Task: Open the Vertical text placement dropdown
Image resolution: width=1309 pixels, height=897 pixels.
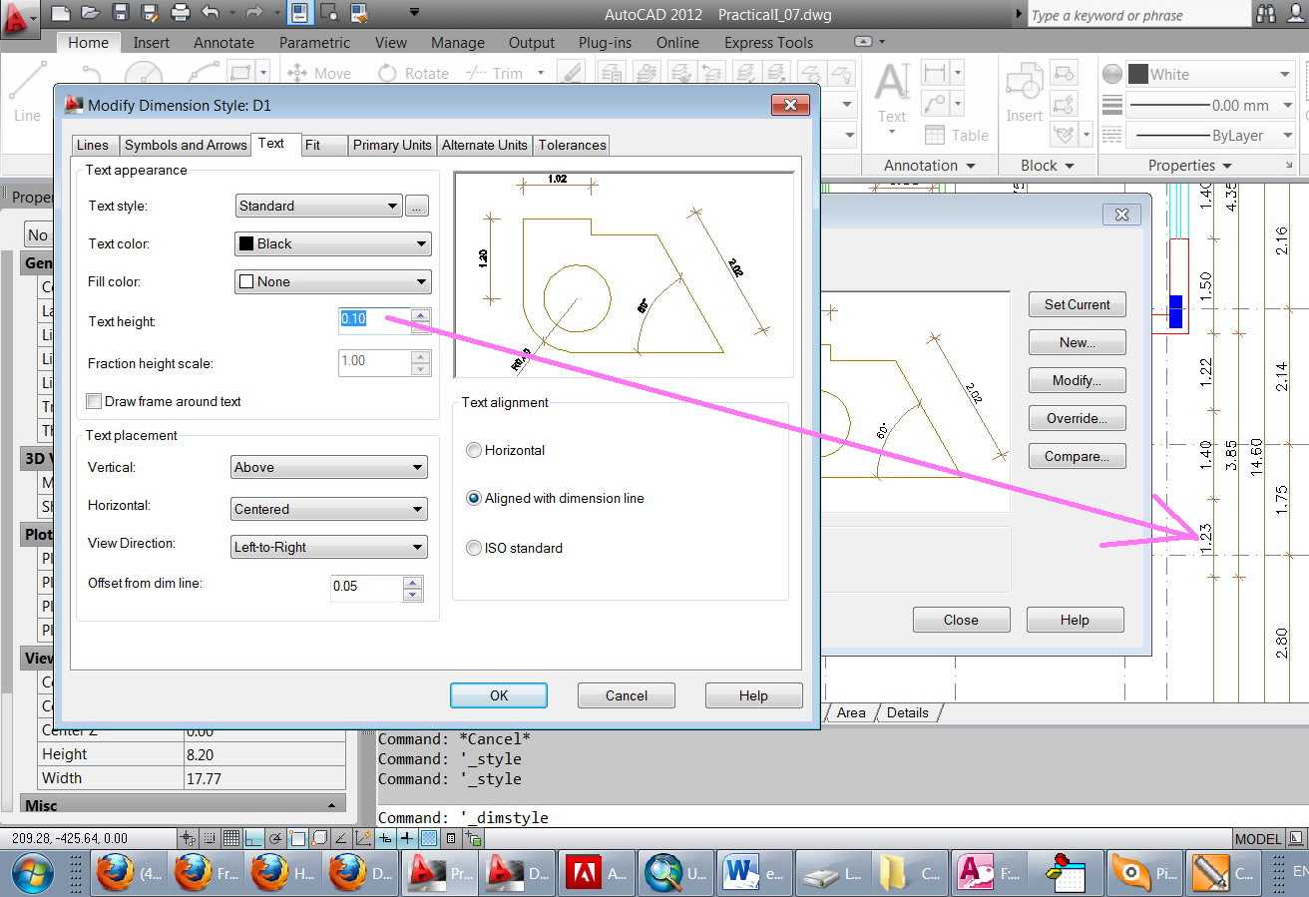Action: [x=328, y=467]
